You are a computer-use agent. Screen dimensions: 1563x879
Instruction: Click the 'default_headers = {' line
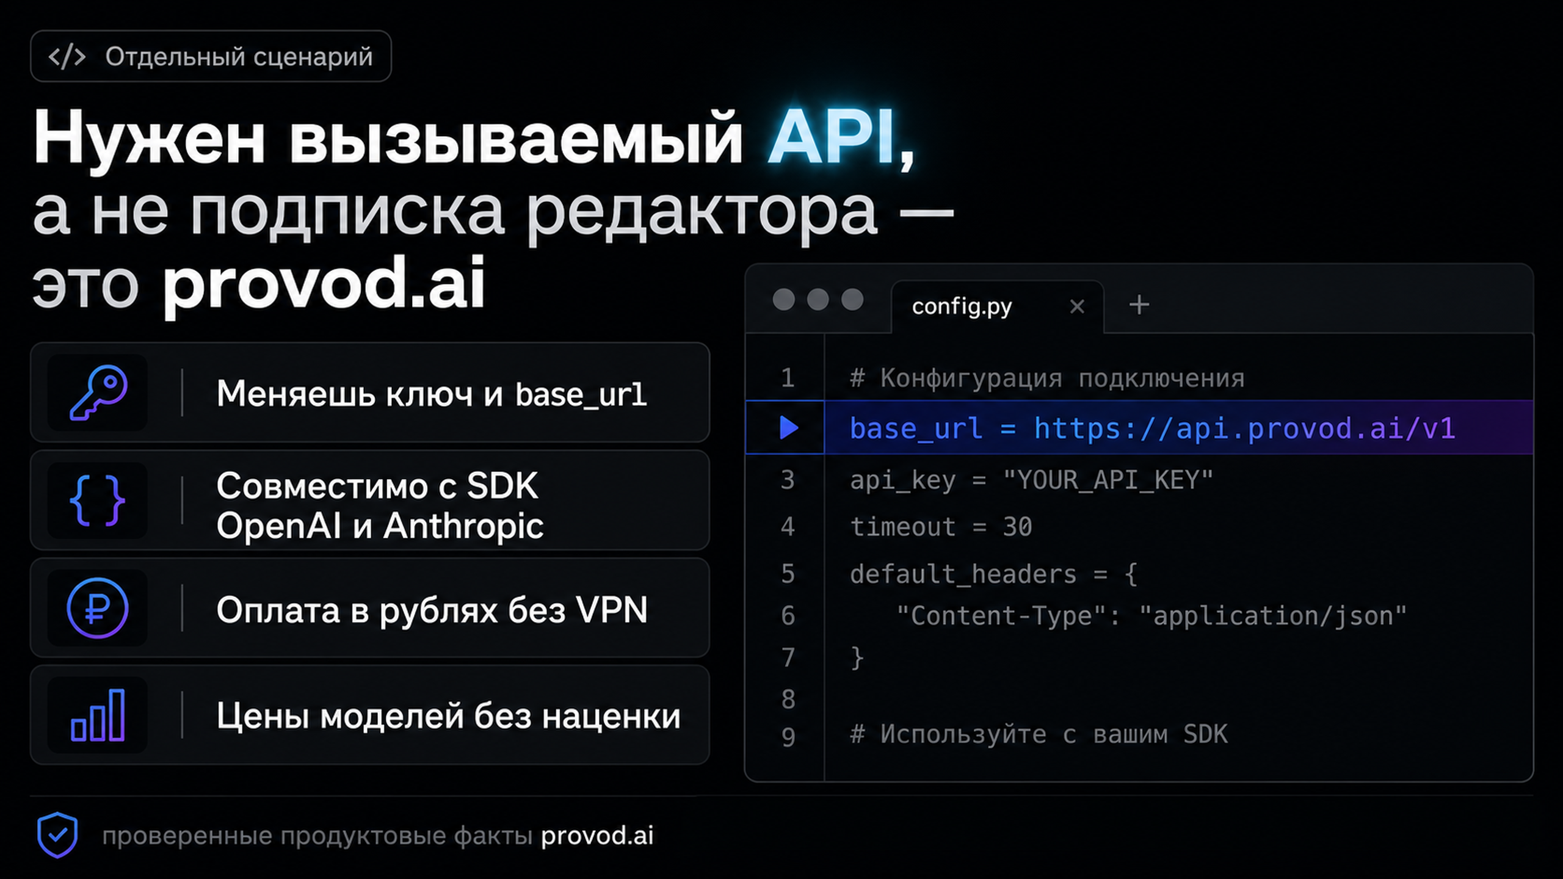(993, 574)
